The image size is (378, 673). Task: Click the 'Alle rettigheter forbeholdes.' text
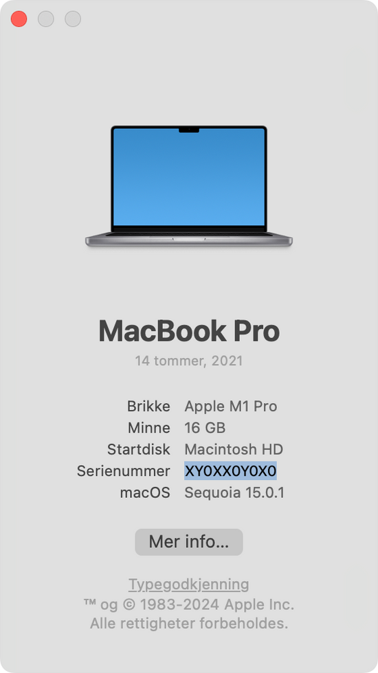(x=189, y=624)
